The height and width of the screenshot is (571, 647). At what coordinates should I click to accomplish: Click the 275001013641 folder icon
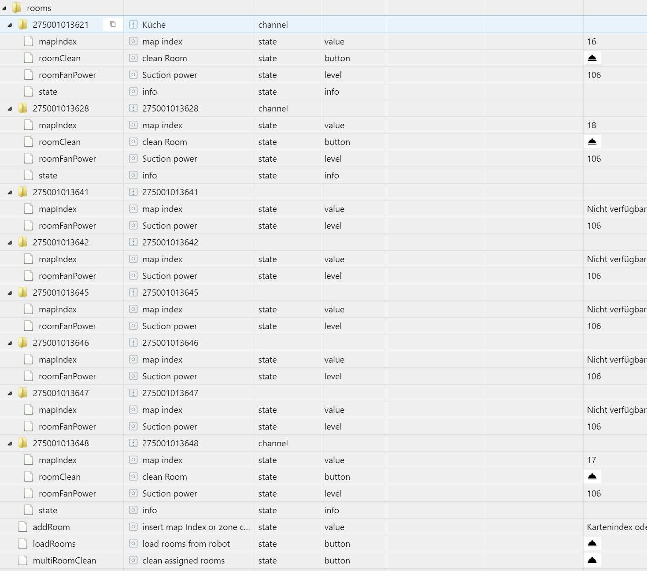23,192
